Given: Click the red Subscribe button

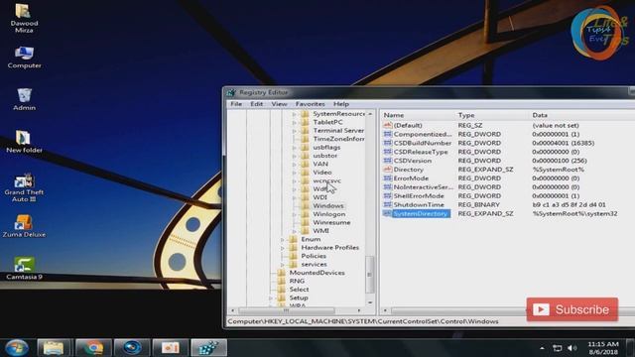Looking at the screenshot, I should pyautogui.click(x=571, y=309).
